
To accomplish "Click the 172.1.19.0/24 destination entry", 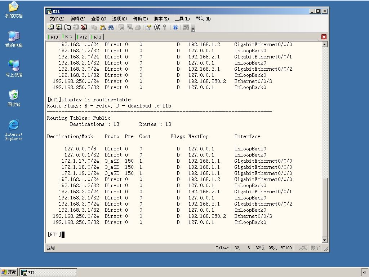I will pyautogui.click(x=80, y=173).
